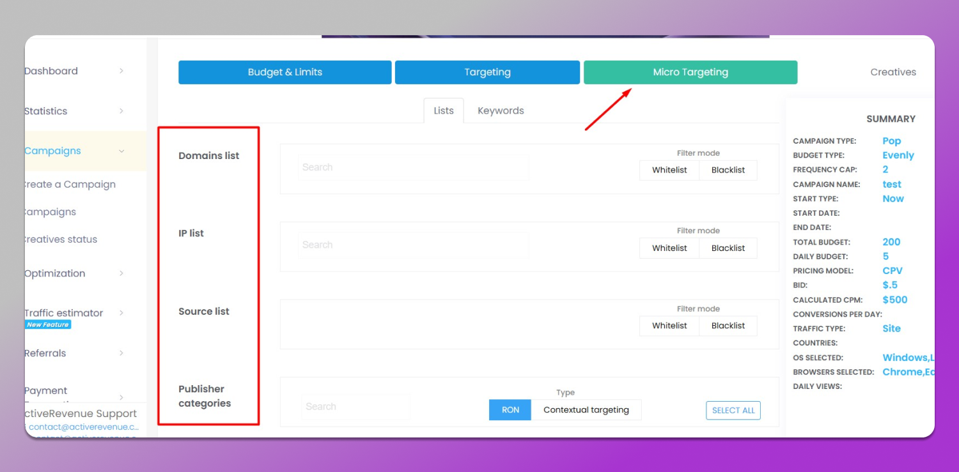Choose Blacklist for the Source list
This screenshot has height=472, width=959.
click(x=728, y=325)
